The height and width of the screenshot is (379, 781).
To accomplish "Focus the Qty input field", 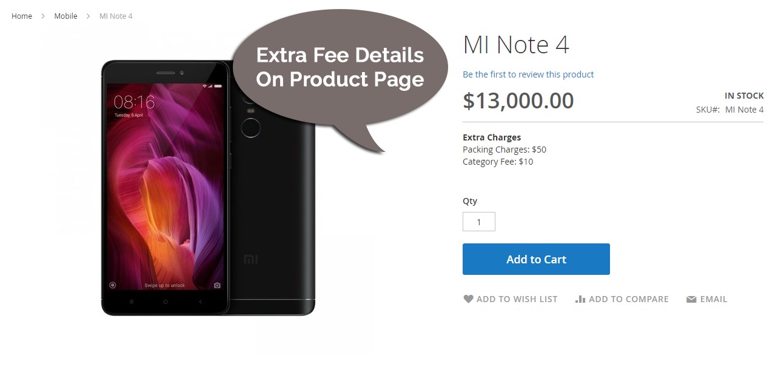I will (478, 222).
